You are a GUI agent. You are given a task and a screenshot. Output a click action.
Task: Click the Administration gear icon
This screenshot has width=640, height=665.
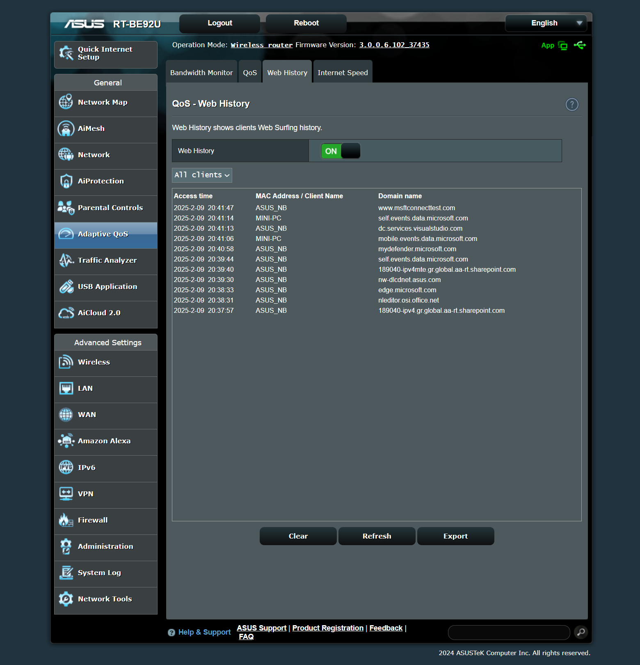(66, 546)
